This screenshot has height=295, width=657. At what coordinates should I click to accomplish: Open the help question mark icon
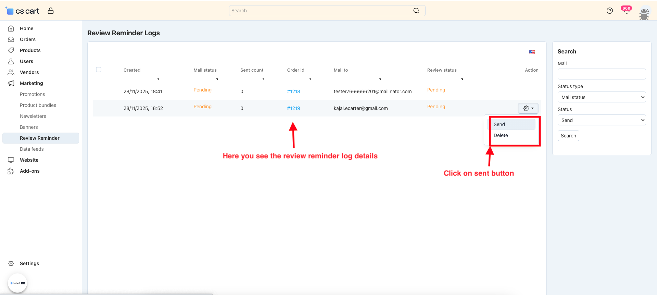pos(609,11)
